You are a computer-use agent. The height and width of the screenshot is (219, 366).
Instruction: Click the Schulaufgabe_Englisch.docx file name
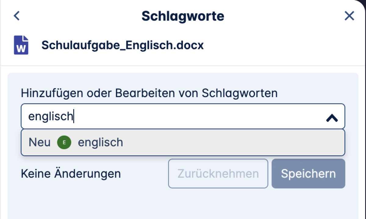point(123,45)
